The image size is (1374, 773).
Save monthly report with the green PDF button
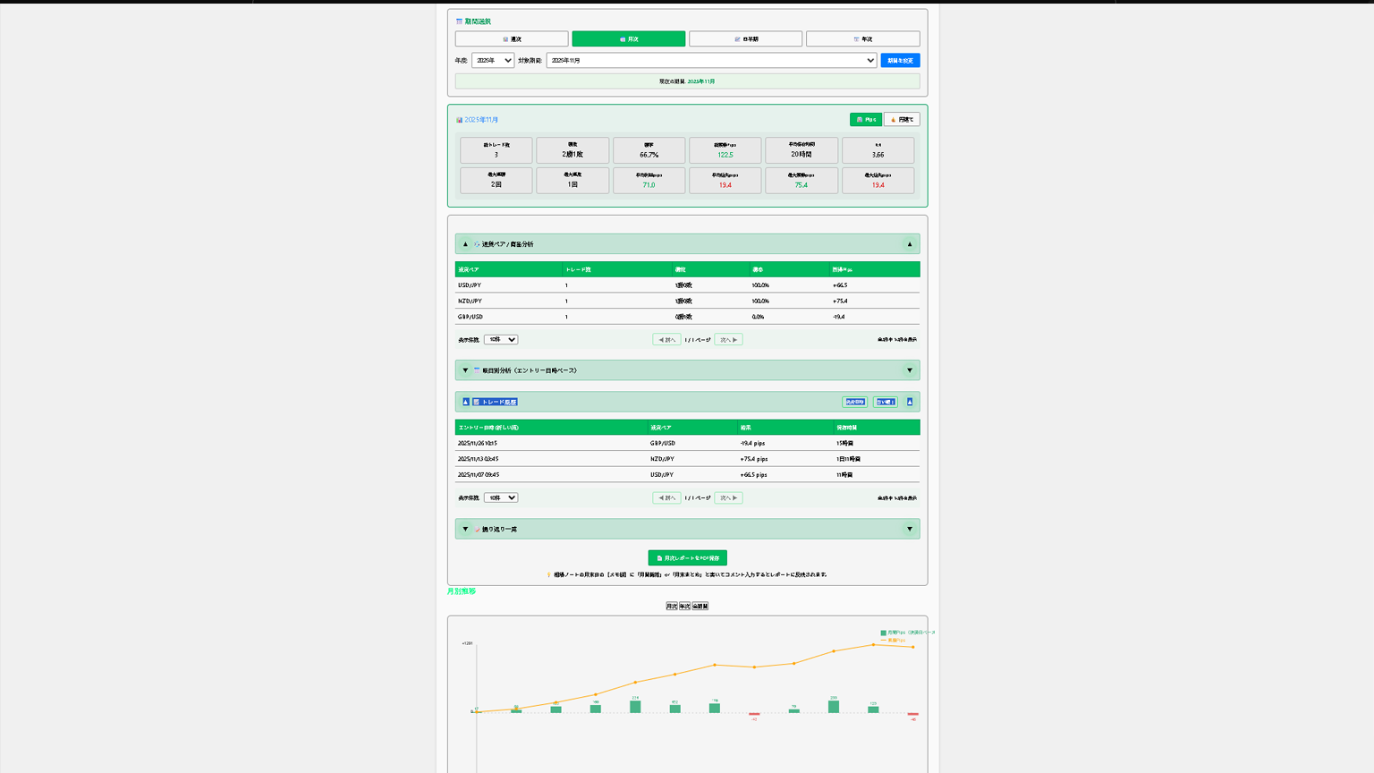click(x=687, y=558)
